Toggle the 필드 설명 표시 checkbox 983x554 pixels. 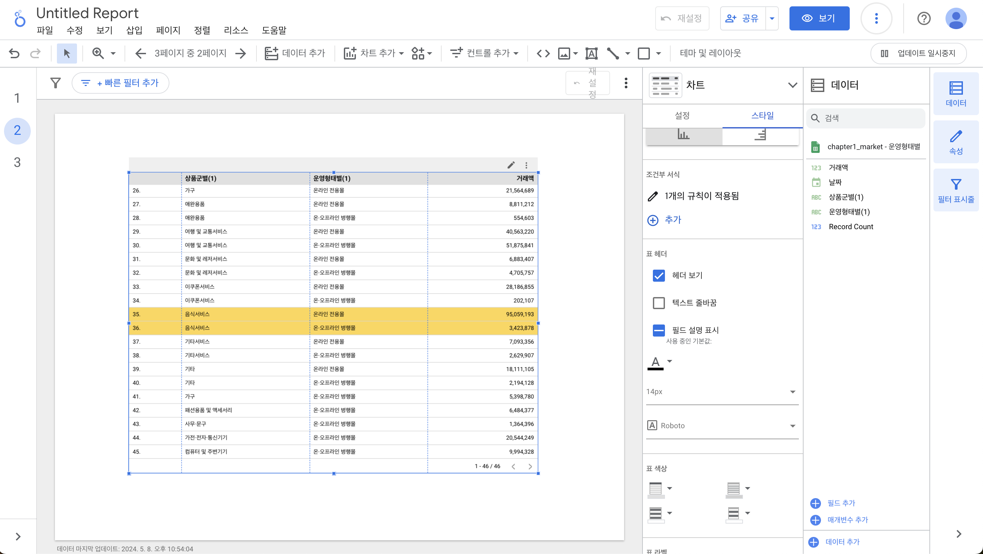[x=659, y=330]
